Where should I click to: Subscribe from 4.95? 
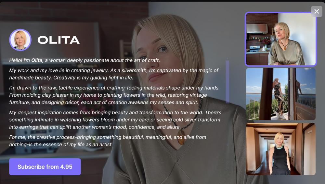(45, 166)
